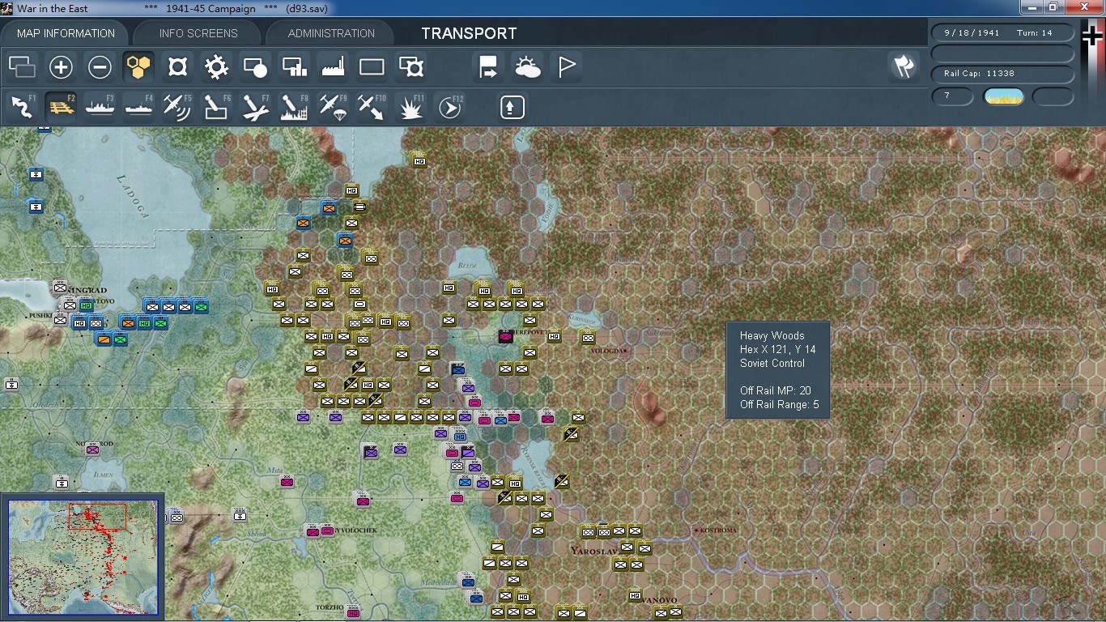This screenshot has height=622, width=1106.
Task: Toggle the four-cornered square map overlay icon
Action: 177,66
